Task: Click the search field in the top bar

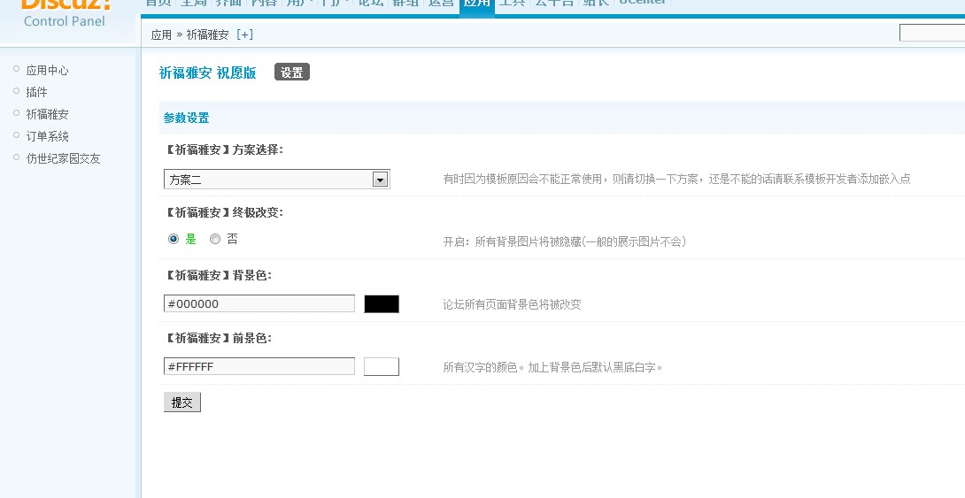Action: 931,33
